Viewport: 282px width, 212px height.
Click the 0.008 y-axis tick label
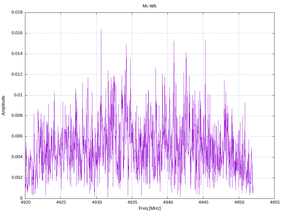click(x=17, y=116)
